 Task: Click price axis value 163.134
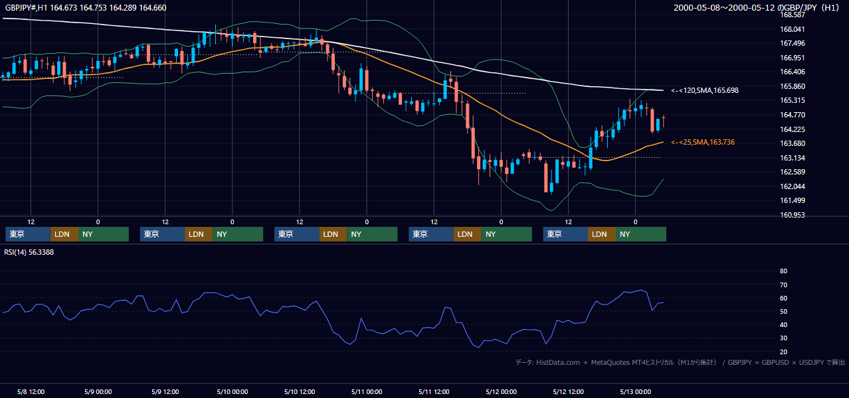792,158
